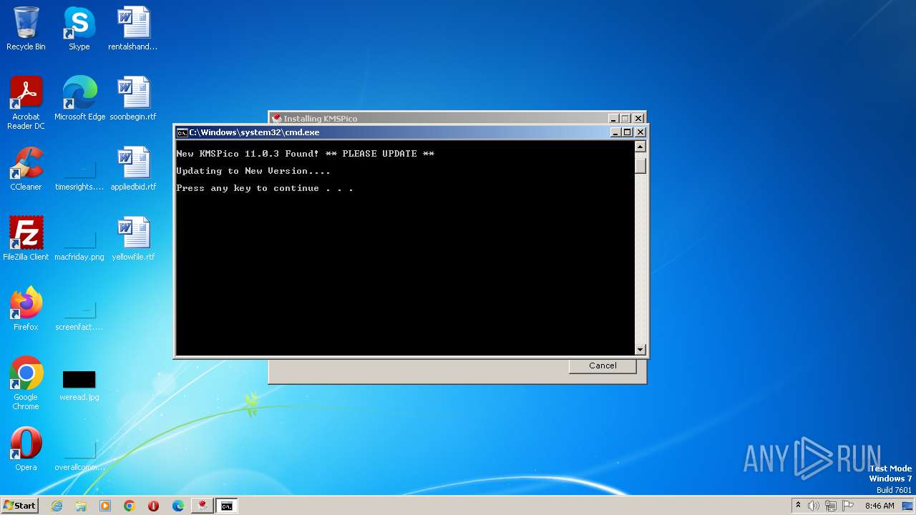The image size is (916, 515).
Task: Click the Chrome taskbar icon
Action: pyautogui.click(x=130, y=506)
